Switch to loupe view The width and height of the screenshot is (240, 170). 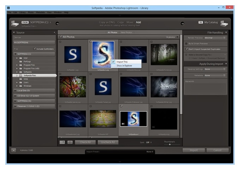pyautogui.click(x=70, y=142)
